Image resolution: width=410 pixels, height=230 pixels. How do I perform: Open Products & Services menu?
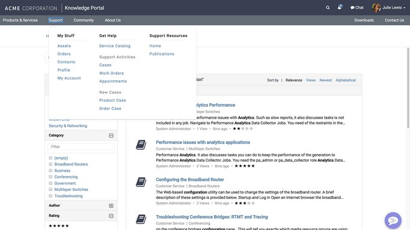[20, 20]
